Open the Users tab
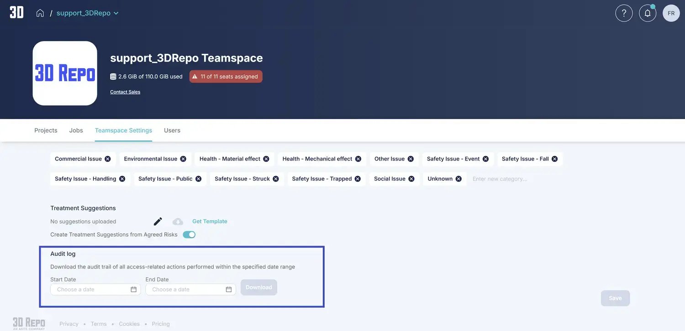Image resolution: width=685 pixels, height=331 pixels. (x=172, y=130)
